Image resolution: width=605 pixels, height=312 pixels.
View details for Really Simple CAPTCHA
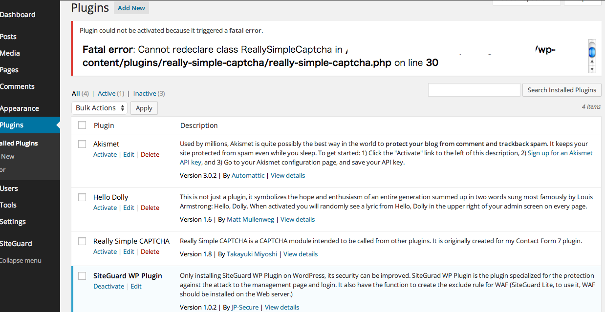(301, 254)
